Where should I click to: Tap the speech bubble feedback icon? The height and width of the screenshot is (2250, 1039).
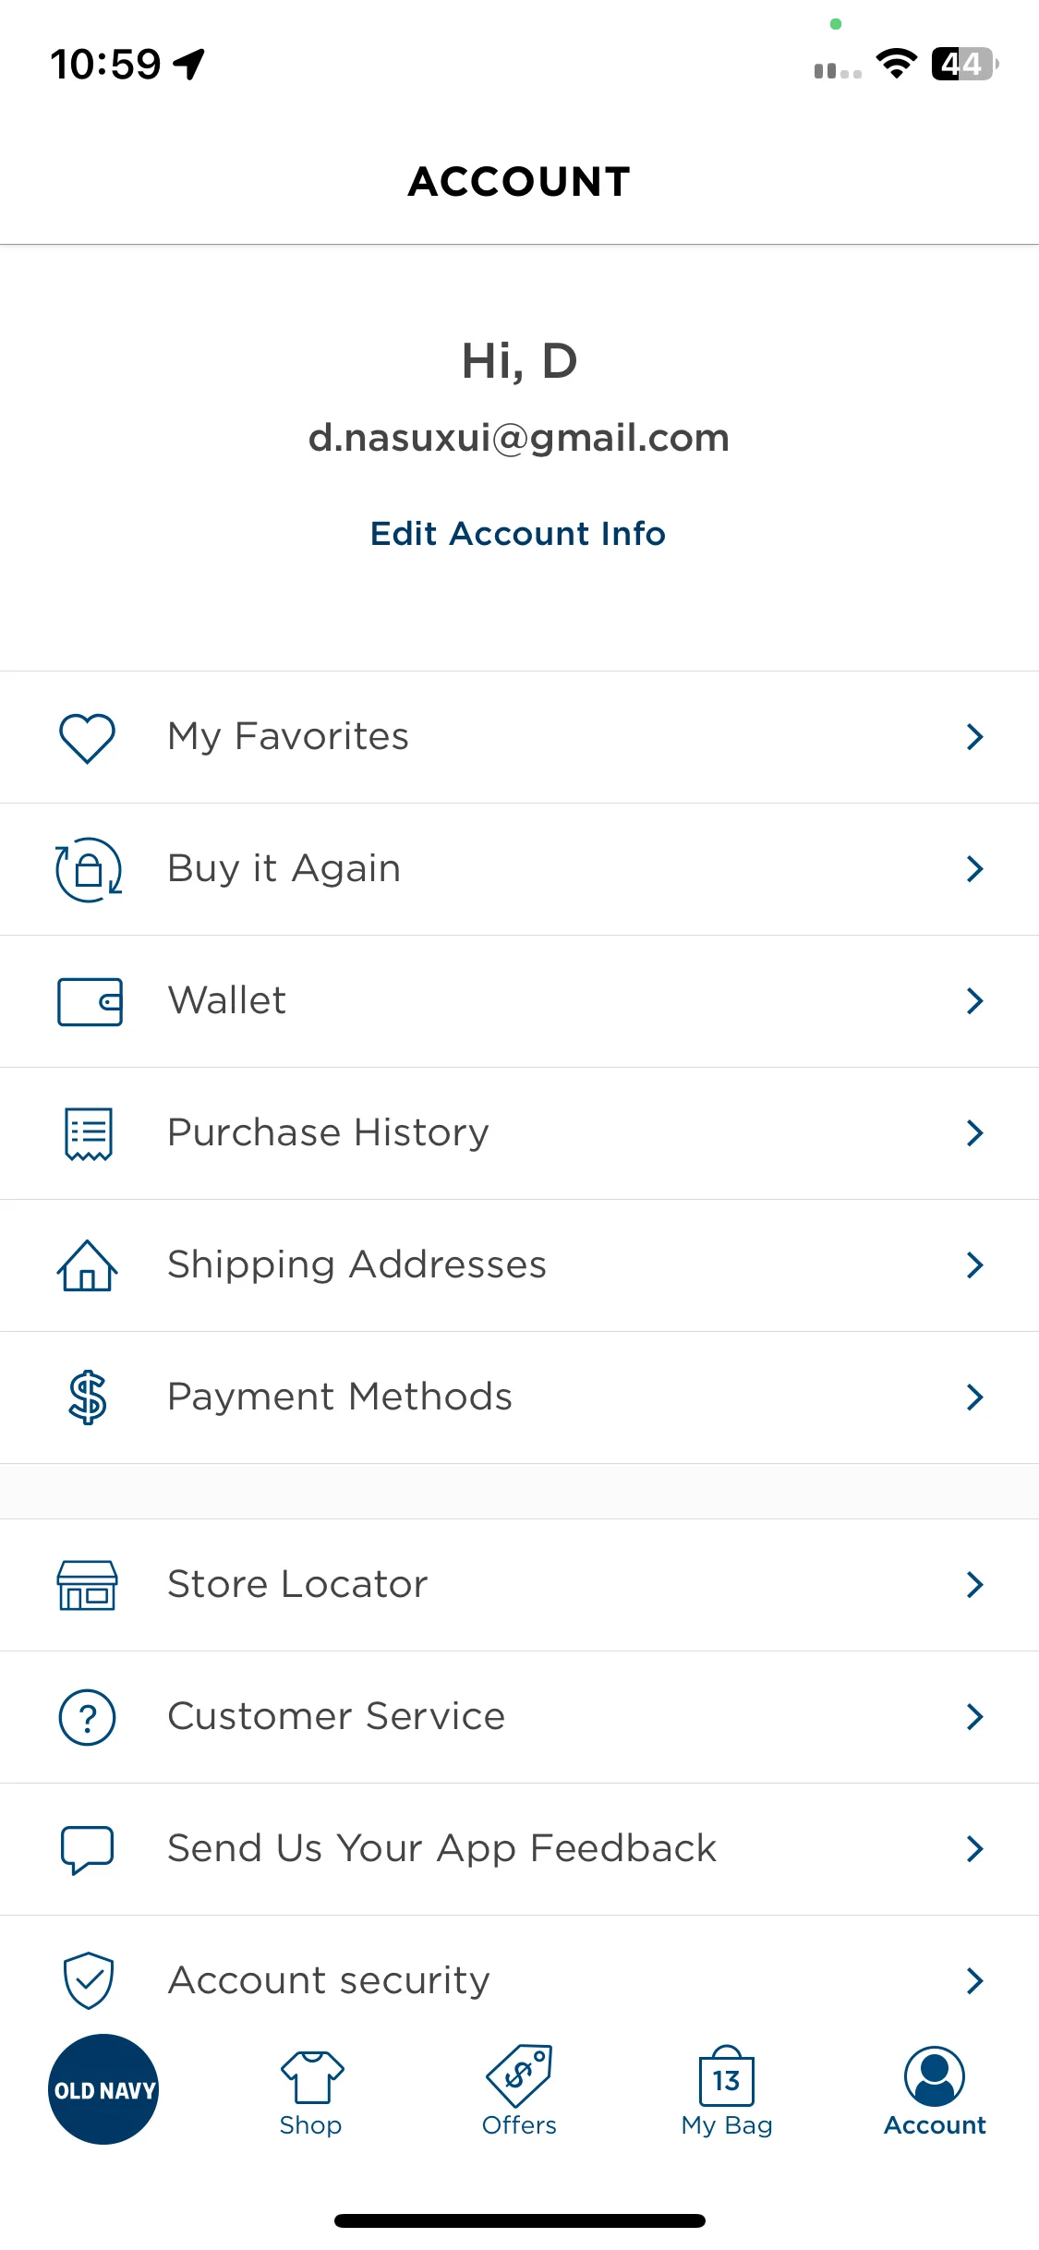88,1849
